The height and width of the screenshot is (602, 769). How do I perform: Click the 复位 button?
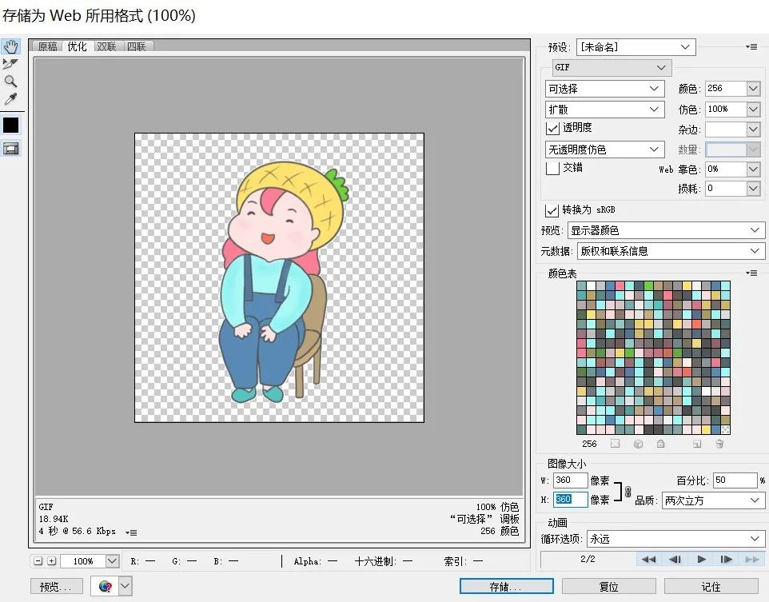coord(608,587)
